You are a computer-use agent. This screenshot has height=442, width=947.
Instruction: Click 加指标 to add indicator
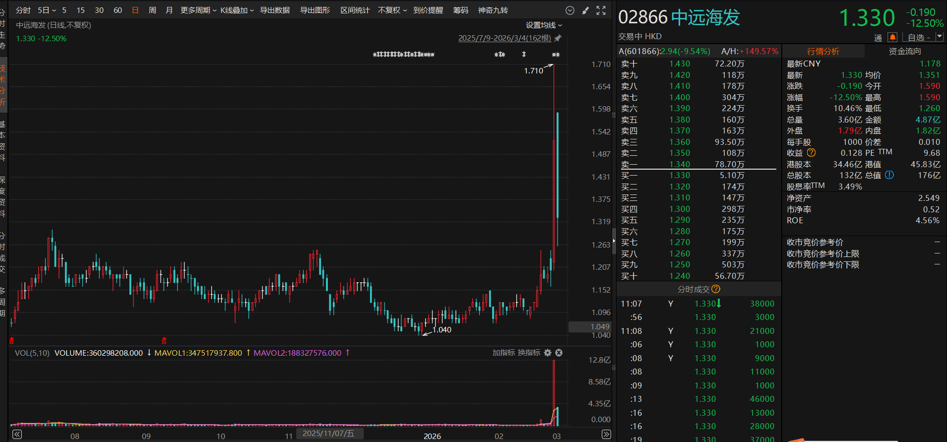504,353
